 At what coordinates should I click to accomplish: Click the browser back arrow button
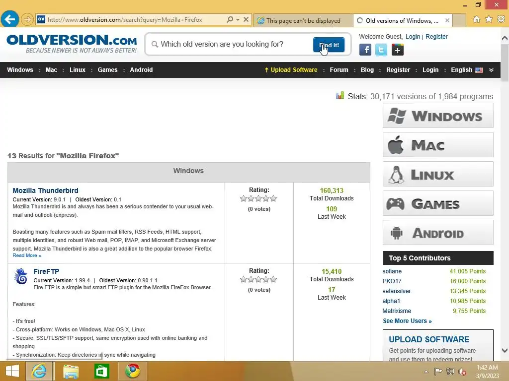click(10, 19)
